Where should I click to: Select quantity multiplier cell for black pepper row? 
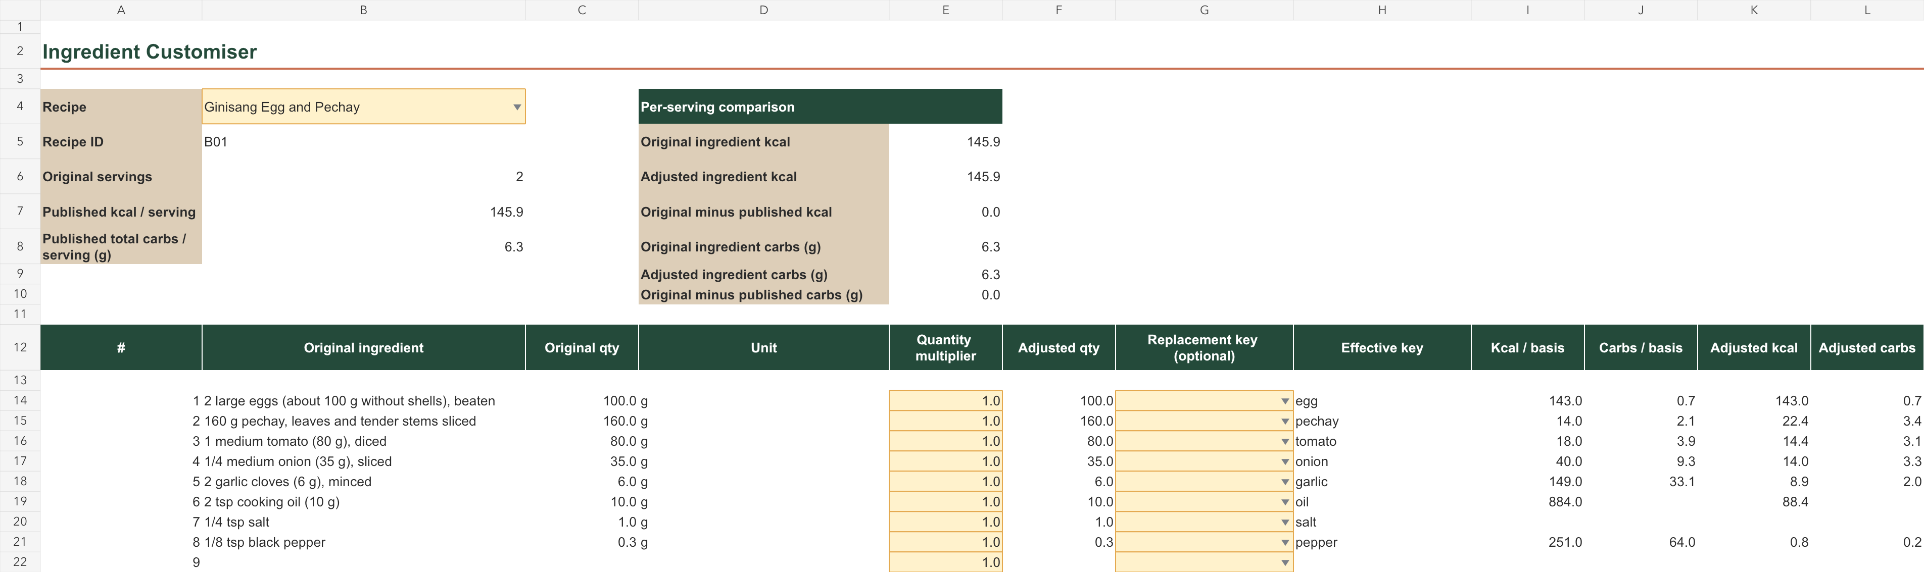point(945,542)
